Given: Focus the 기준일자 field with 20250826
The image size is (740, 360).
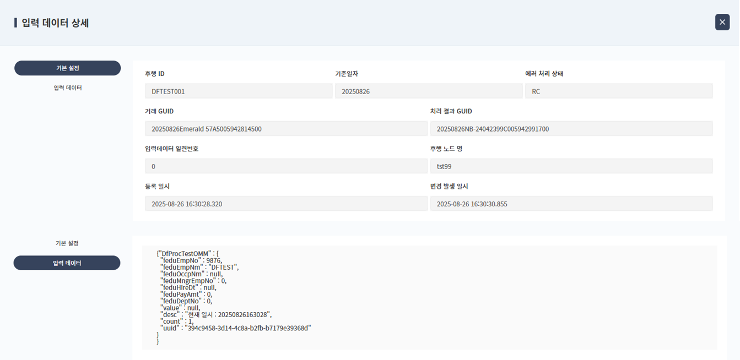Looking at the screenshot, I should click(x=428, y=91).
